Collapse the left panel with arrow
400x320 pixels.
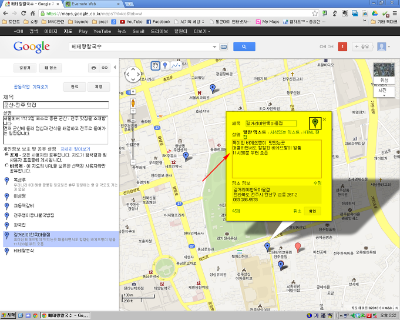click(x=115, y=67)
